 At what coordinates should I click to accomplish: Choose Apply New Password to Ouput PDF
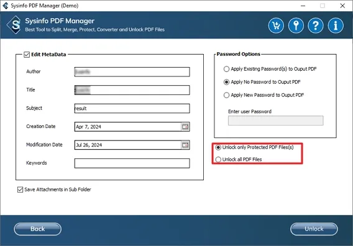pyautogui.click(x=226, y=95)
